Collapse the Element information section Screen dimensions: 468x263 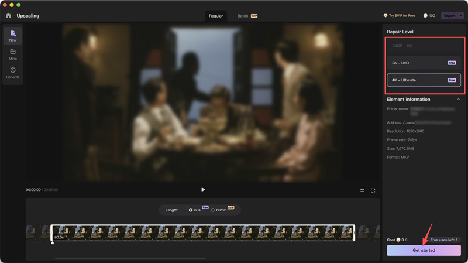click(x=458, y=99)
